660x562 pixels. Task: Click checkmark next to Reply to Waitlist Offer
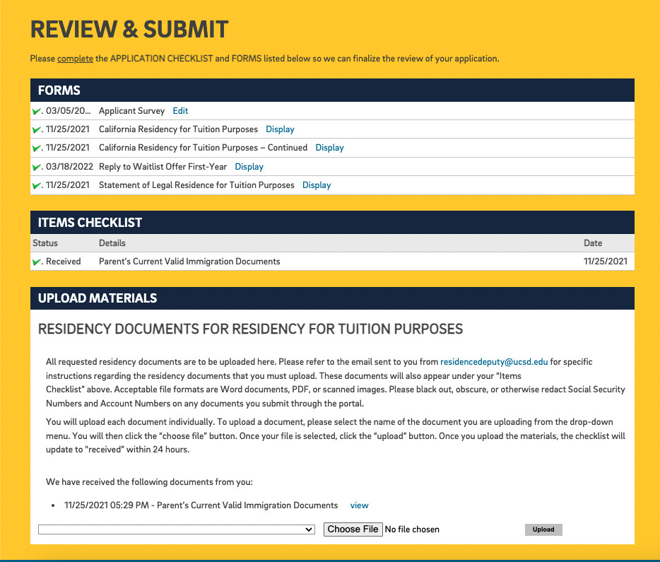(x=37, y=168)
